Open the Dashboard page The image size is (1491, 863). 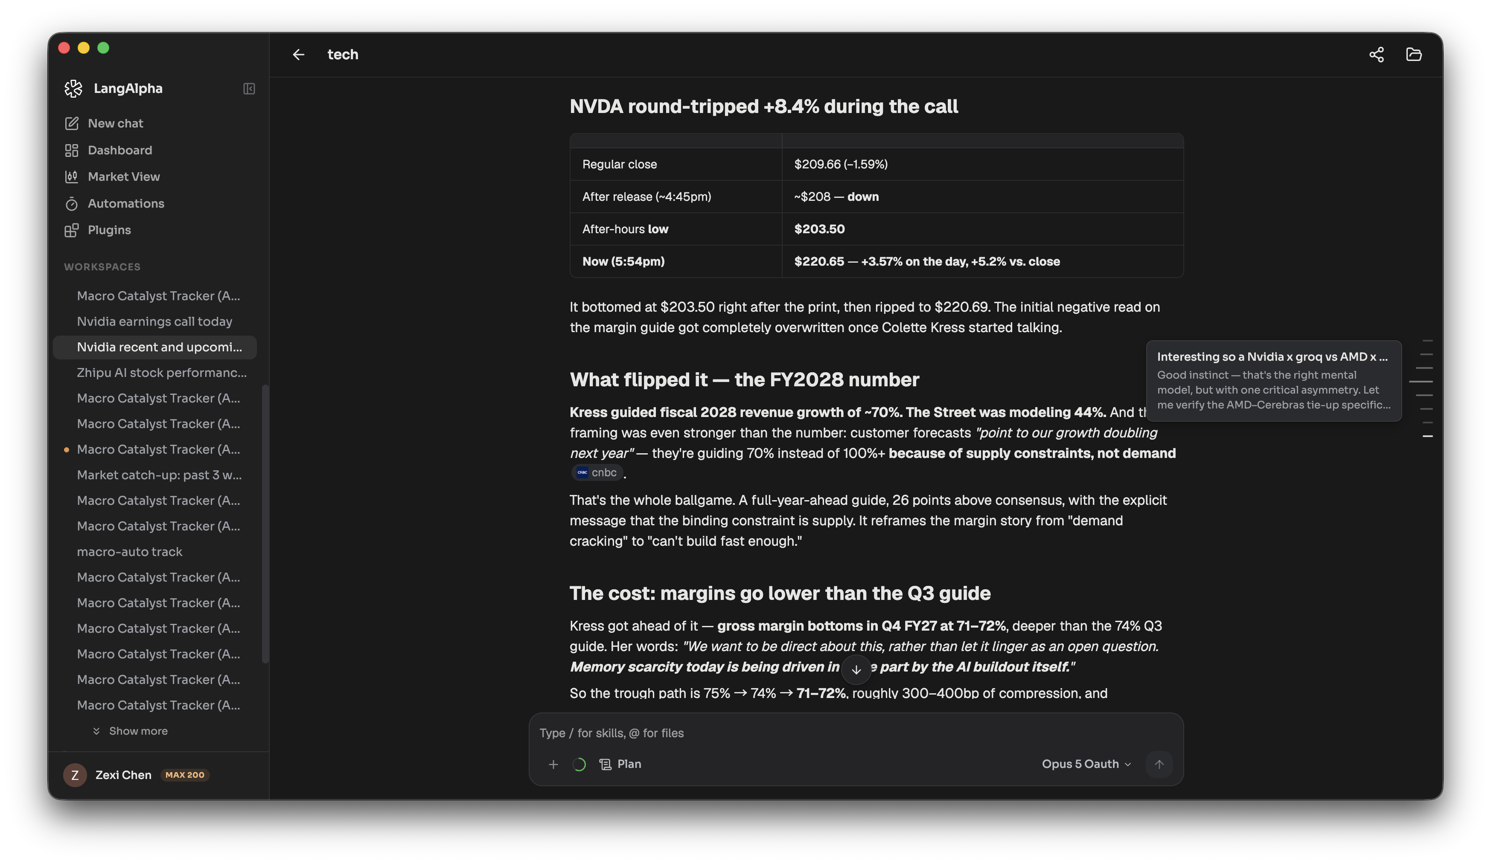click(x=108, y=150)
